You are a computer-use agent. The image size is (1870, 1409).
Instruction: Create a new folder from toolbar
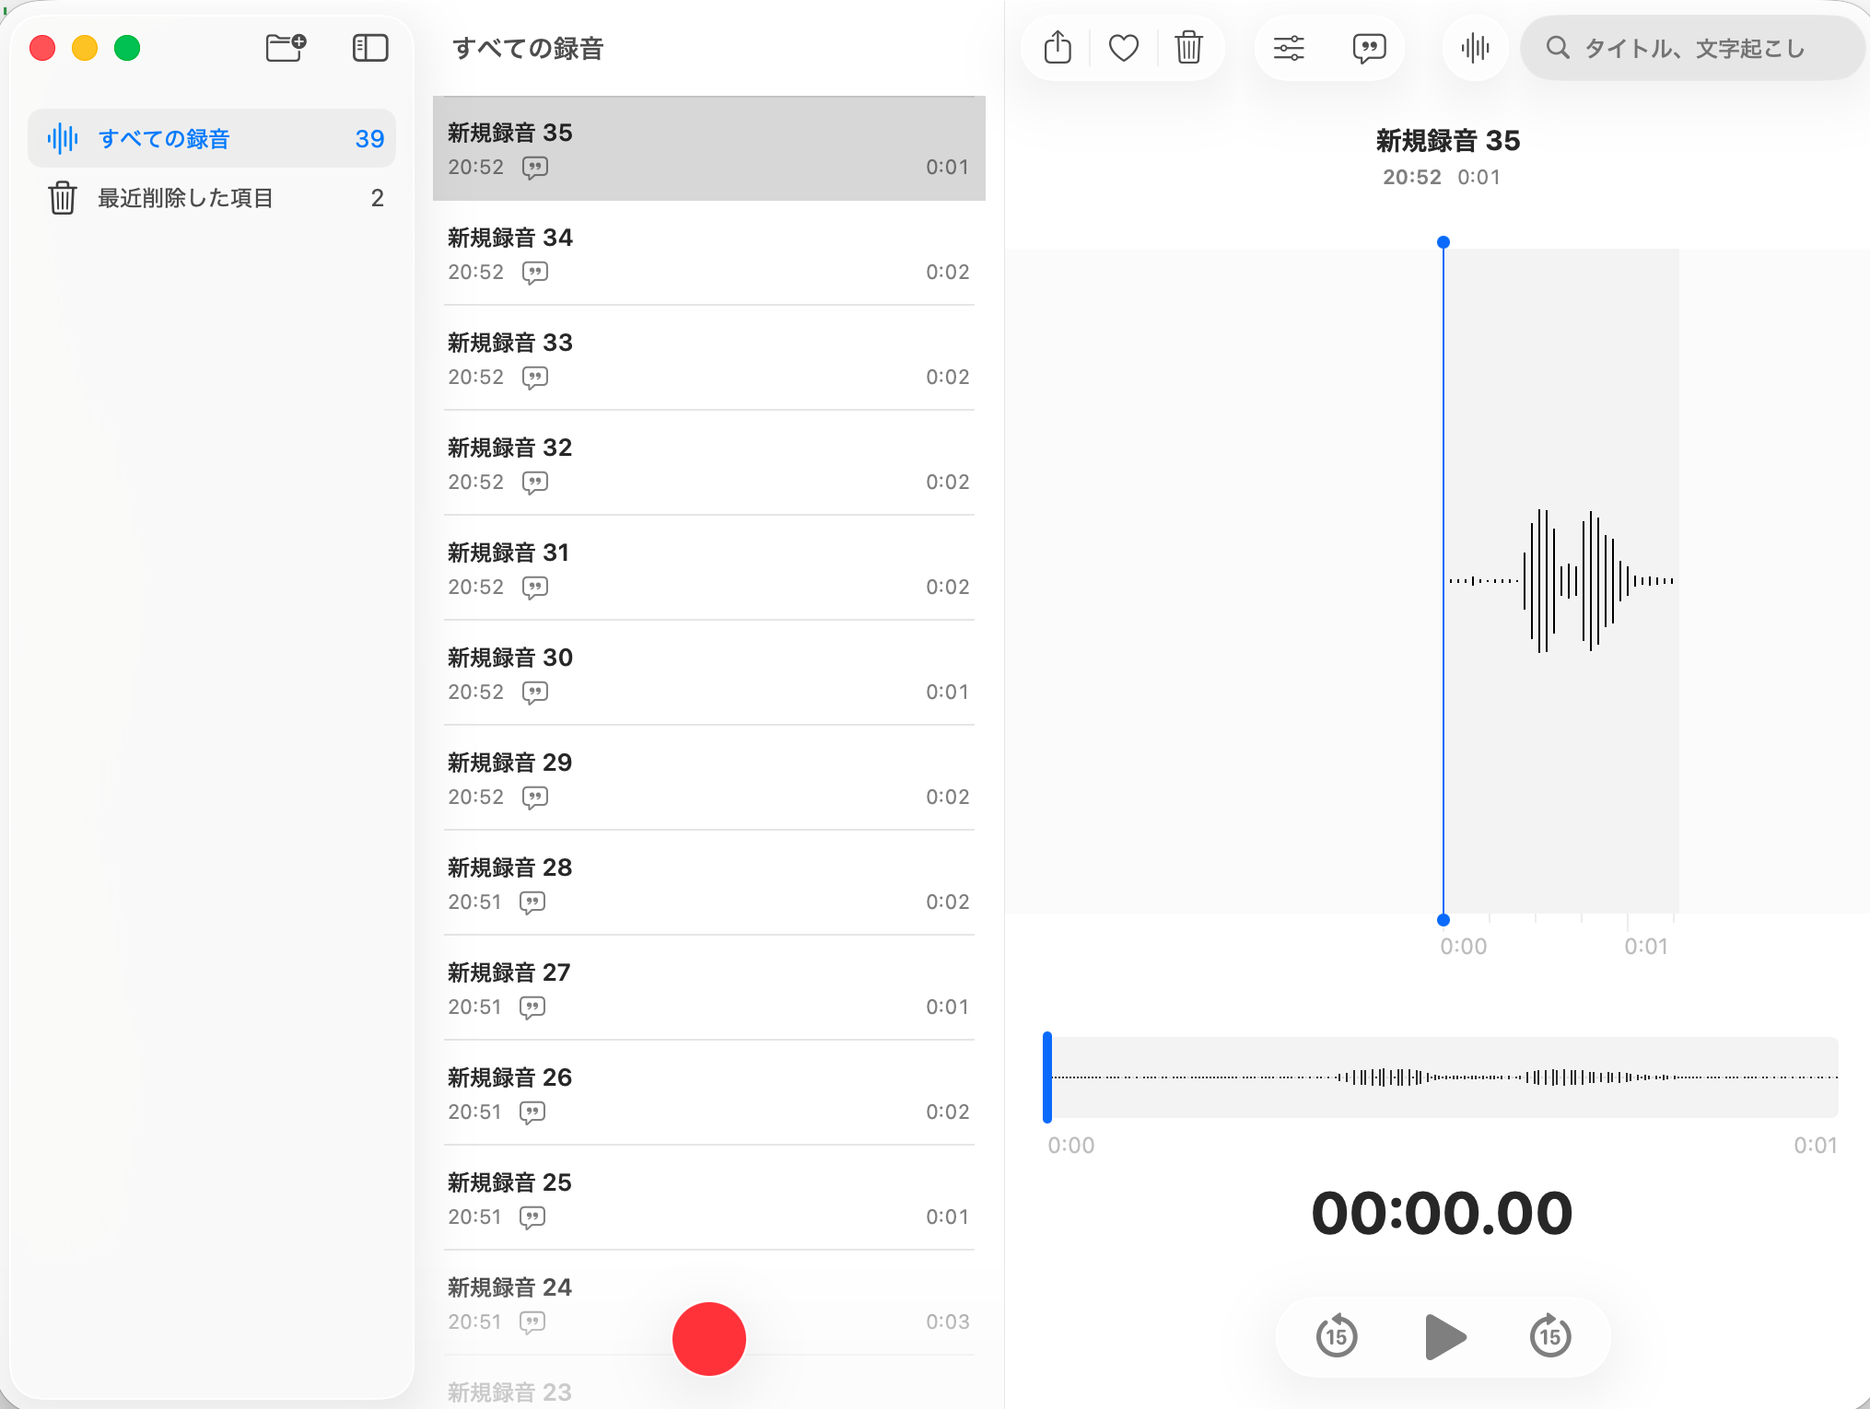(285, 48)
